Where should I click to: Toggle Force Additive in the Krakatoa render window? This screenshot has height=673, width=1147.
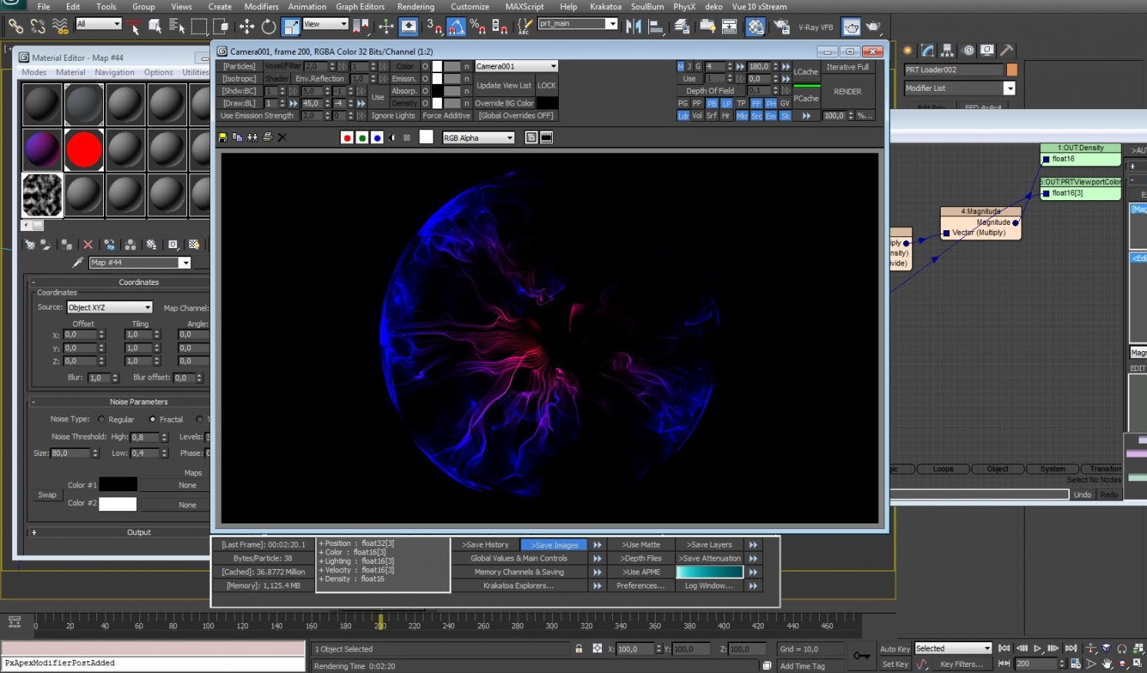click(447, 115)
